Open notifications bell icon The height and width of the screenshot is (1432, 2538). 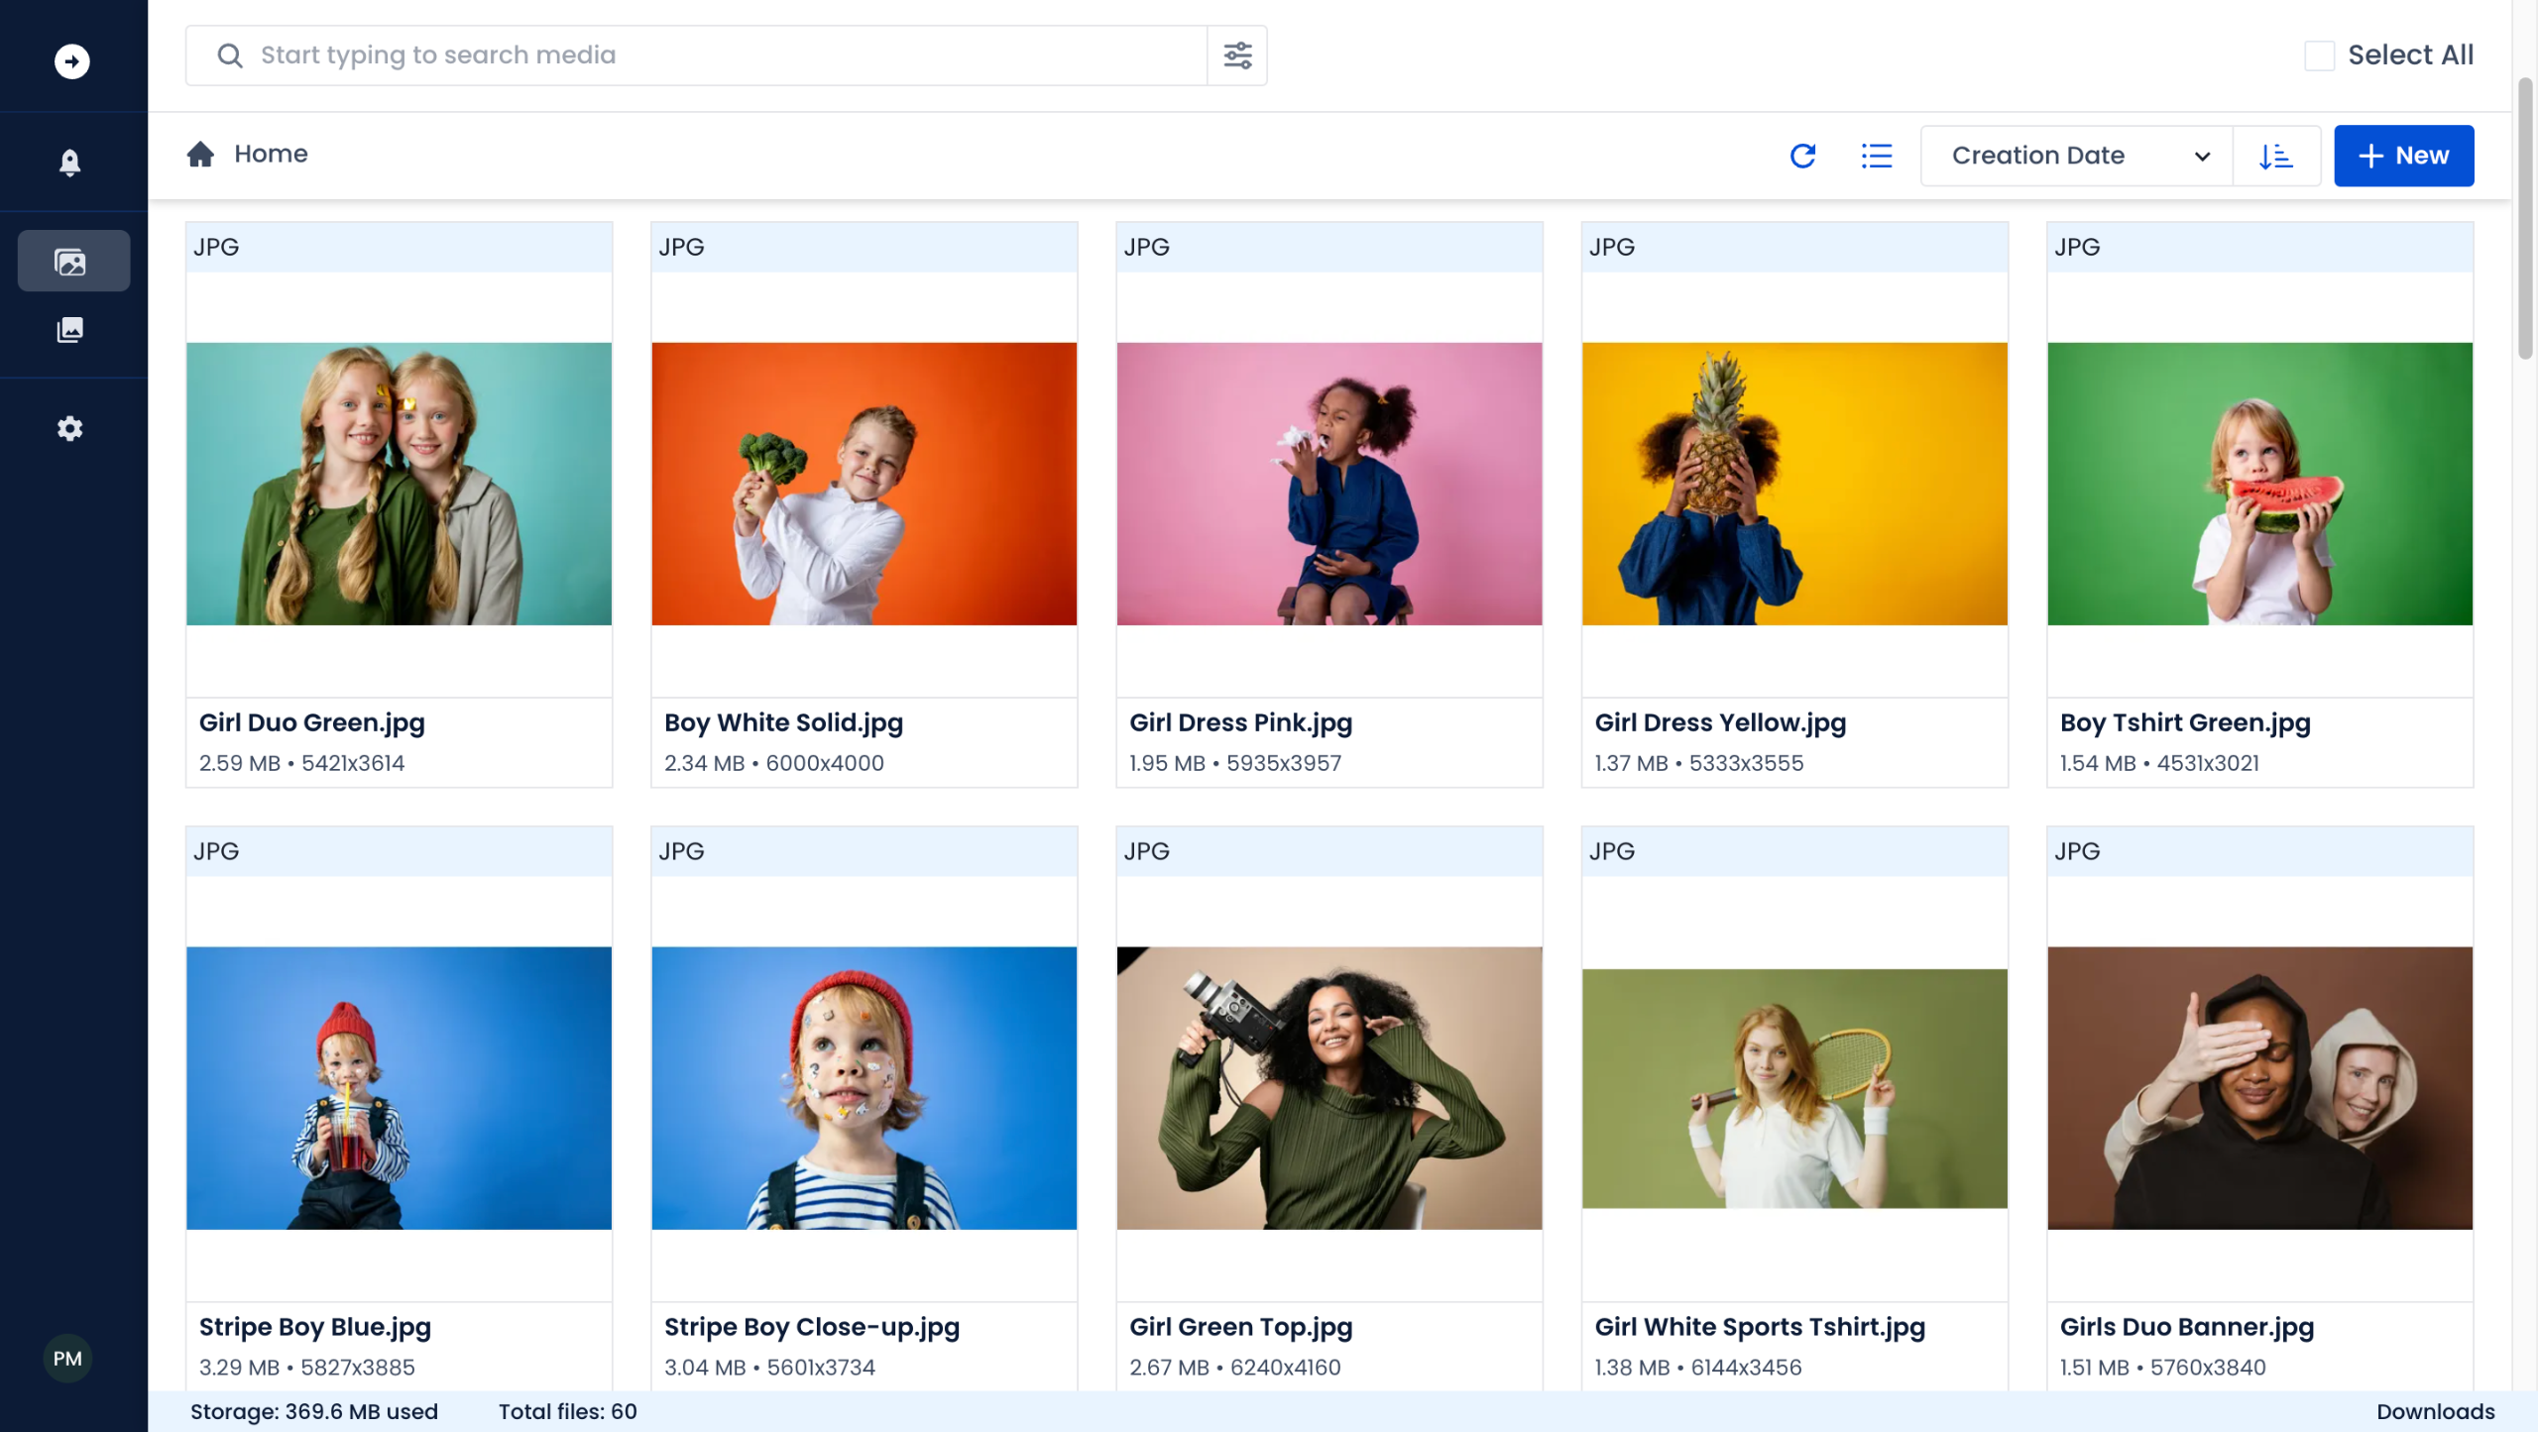[x=69, y=162]
